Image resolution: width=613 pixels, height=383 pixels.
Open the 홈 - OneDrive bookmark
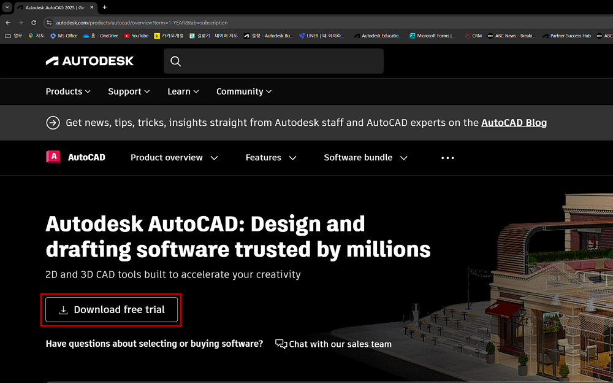coord(101,36)
